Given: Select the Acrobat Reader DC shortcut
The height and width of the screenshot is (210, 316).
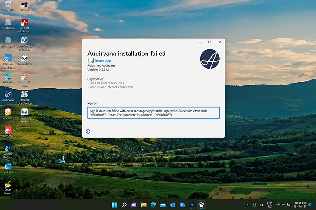Looking at the screenshot, I should [x=24, y=26].
